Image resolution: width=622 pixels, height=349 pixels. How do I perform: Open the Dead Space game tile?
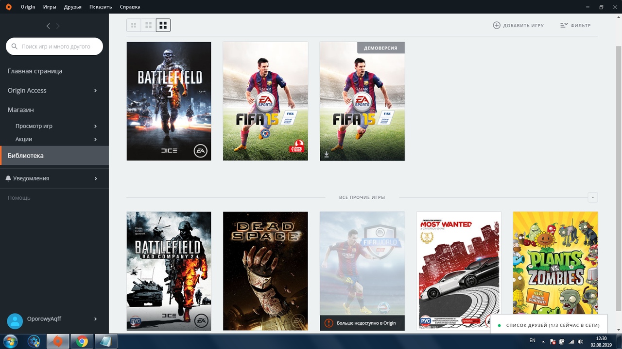click(x=265, y=271)
